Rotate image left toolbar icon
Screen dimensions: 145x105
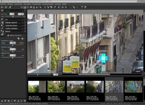[x=59, y=7]
